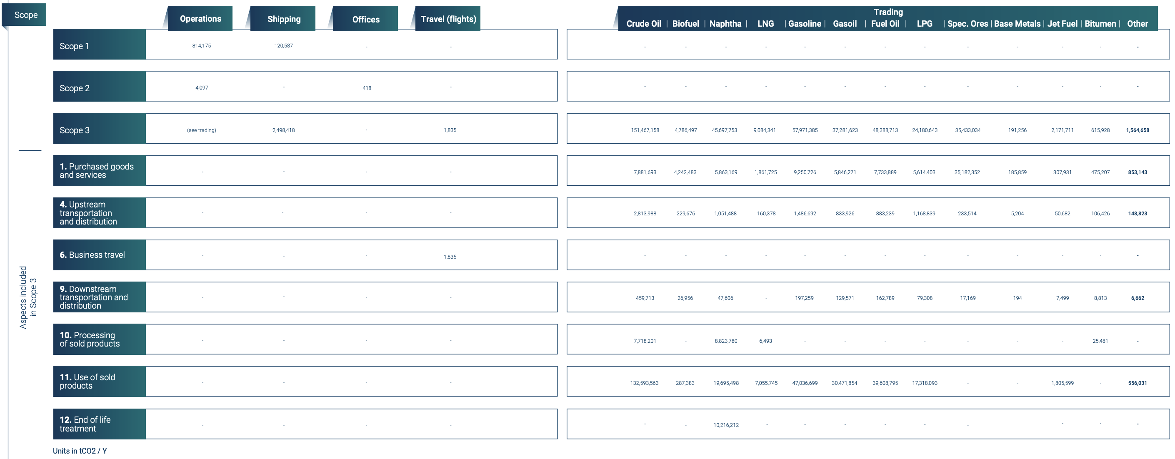Select the Shipping column header
This screenshot has height=459, width=1175.
pyautogui.click(x=284, y=19)
